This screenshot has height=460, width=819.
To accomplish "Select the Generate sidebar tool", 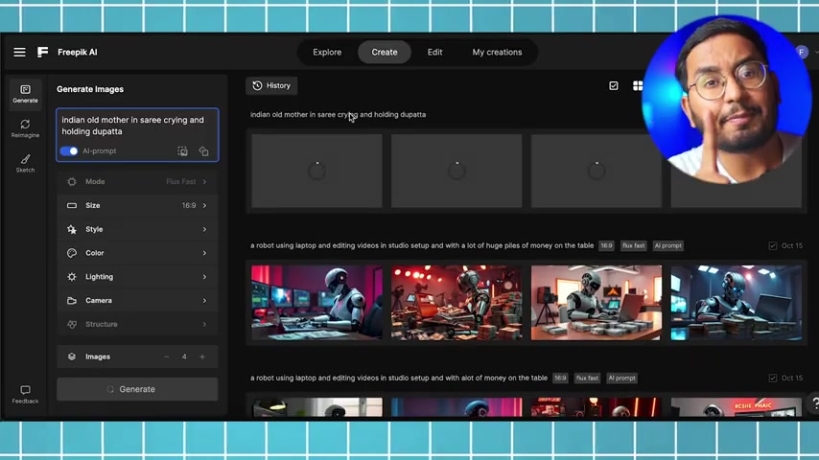I will 25,94.
